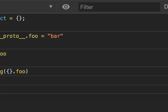Screen dimensions: 168x112
Task: Click the "bar" string literal
Action: (55, 36)
